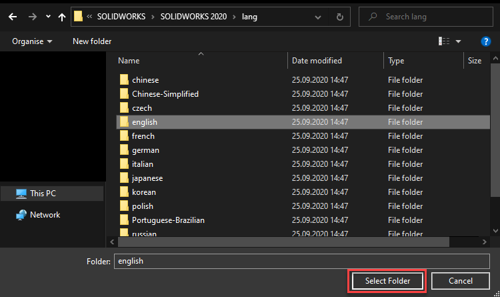
Task: Open the Help question mark icon
Action: pos(485,41)
